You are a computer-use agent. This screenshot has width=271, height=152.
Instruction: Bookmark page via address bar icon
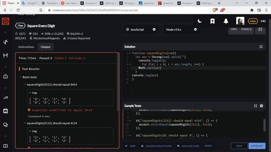[x=41, y=10]
